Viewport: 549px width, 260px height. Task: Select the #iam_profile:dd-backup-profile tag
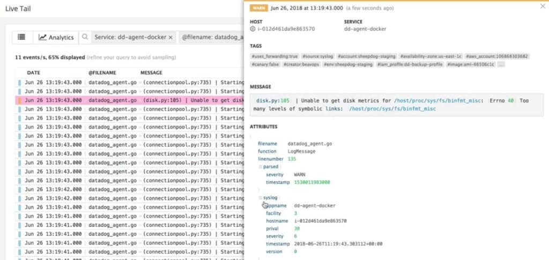410,64
